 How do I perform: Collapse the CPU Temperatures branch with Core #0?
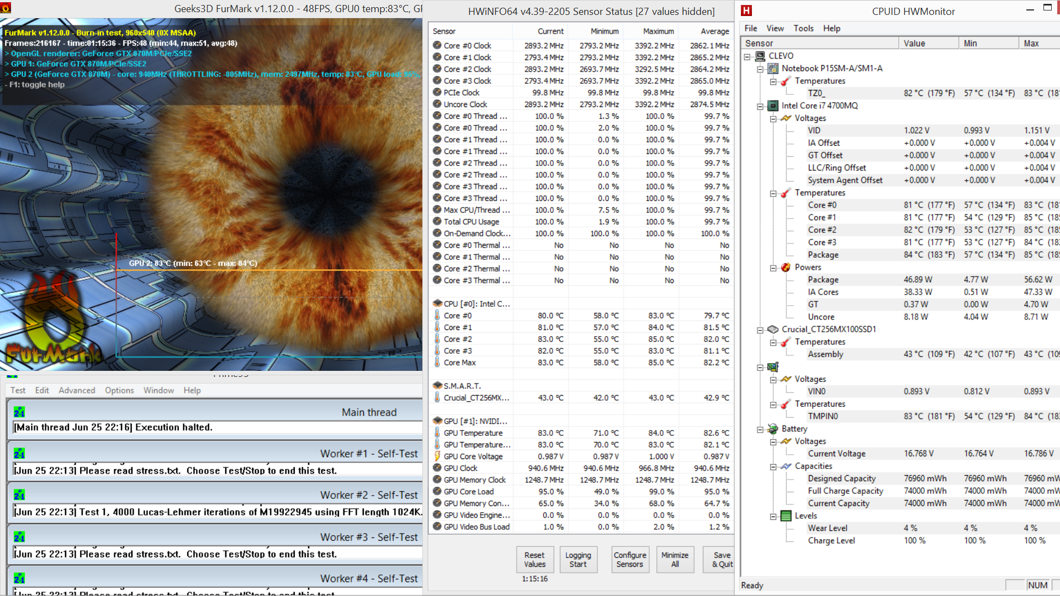click(x=773, y=193)
